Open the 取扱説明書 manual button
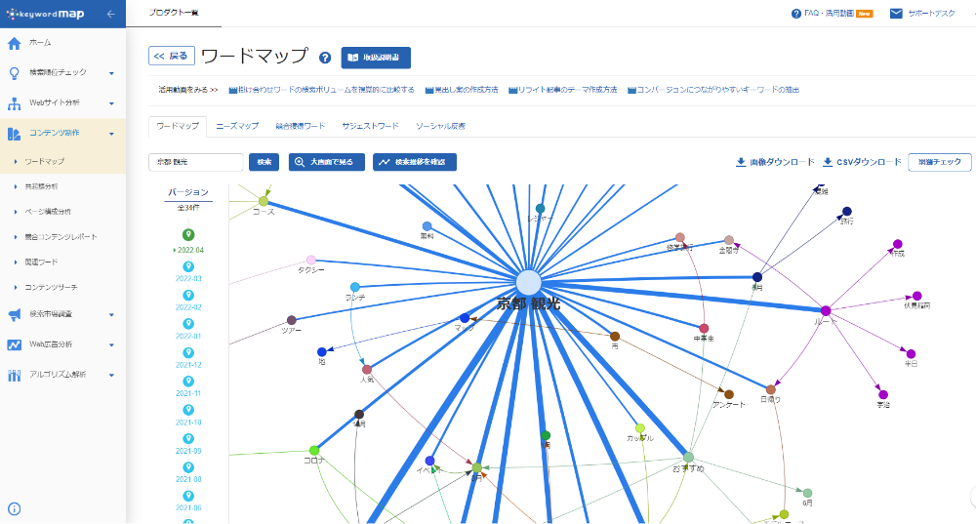Viewport: 976px width, 524px height. click(x=376, y=58)
